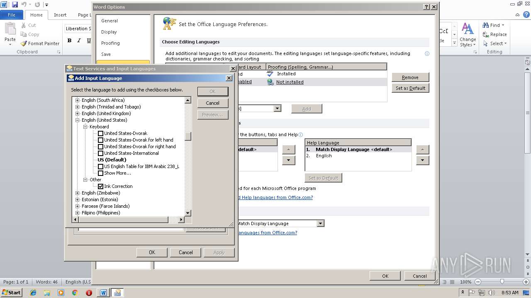The width and height of the screenshot is (531, 298).
Task: Click the Redo icon in Quick Access Toolbar
Action: 37,5
